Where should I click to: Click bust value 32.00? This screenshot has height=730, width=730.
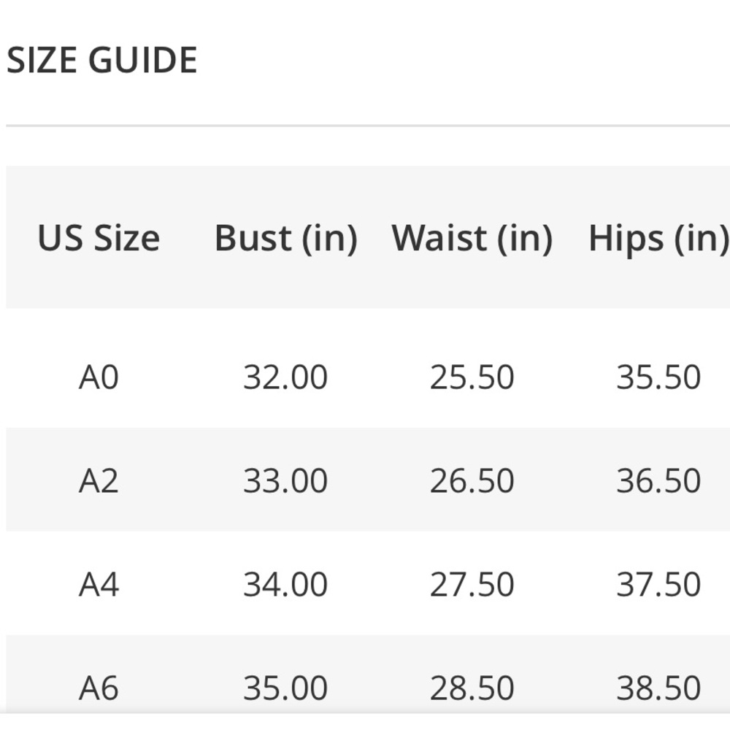click(x=285, y=377)
